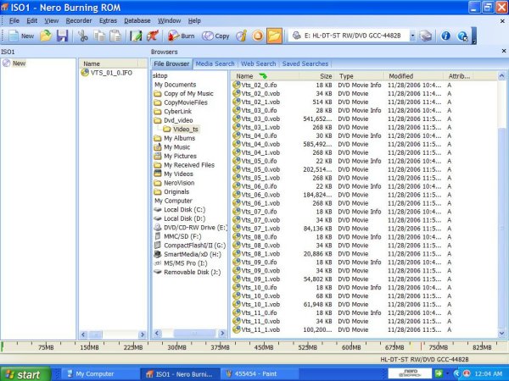Open the Windows start button

point(25,374)
